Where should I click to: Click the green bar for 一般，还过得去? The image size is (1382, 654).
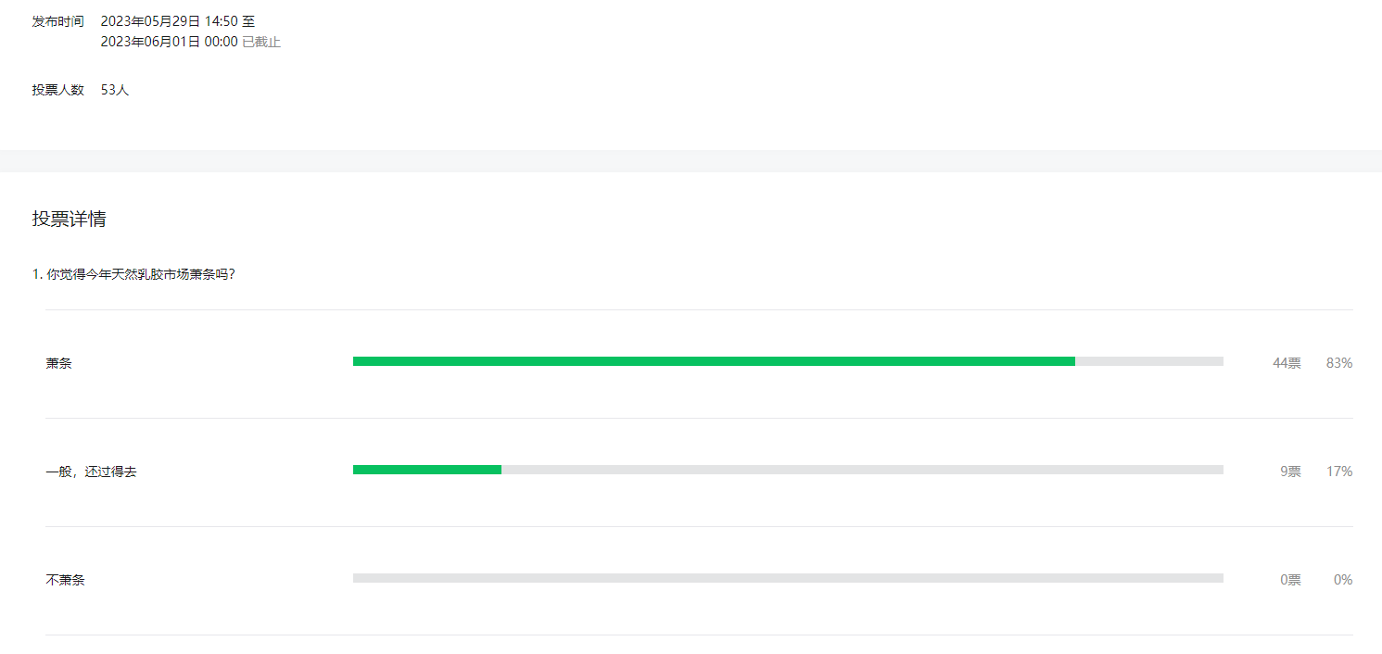pyautogui.click(x=427, y=470)
